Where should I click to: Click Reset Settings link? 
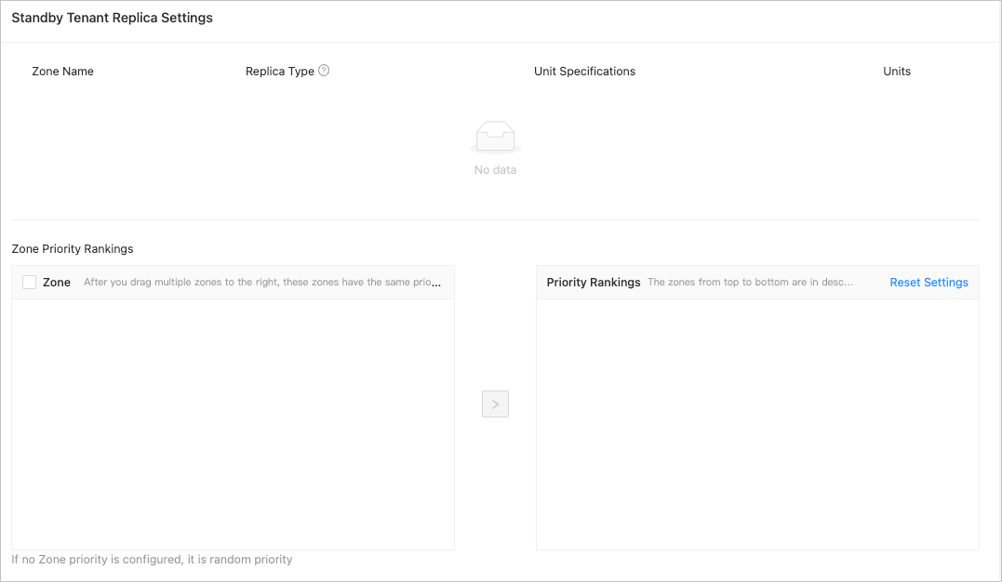(929, 283)
